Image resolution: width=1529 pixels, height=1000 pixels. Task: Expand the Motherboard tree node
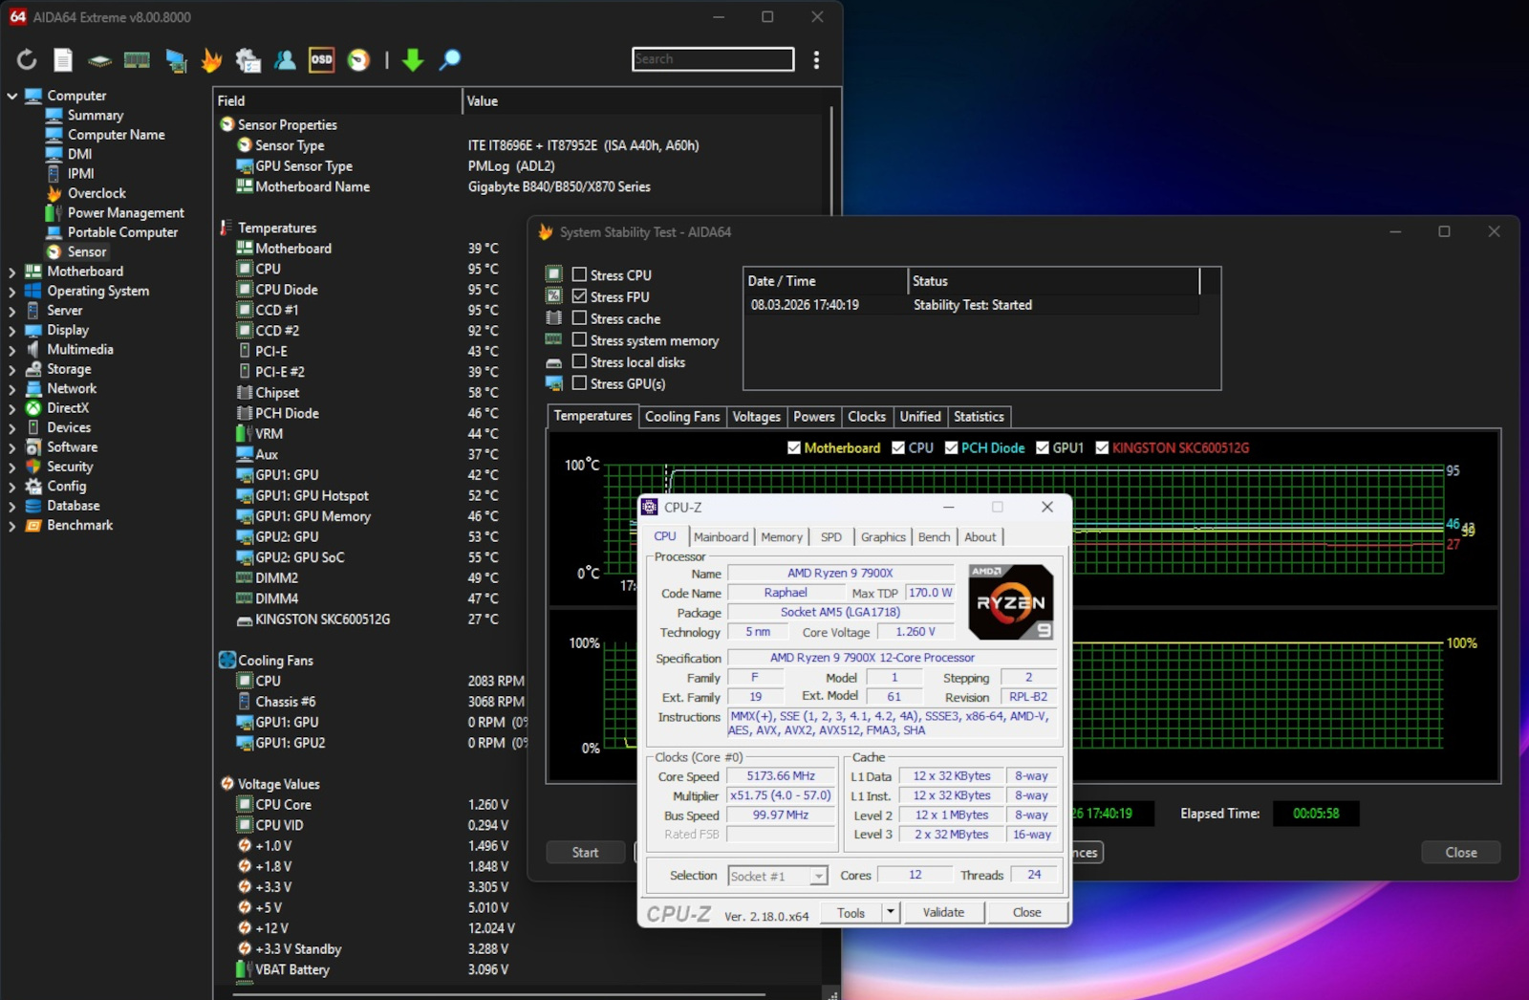[x=11, y=272]
